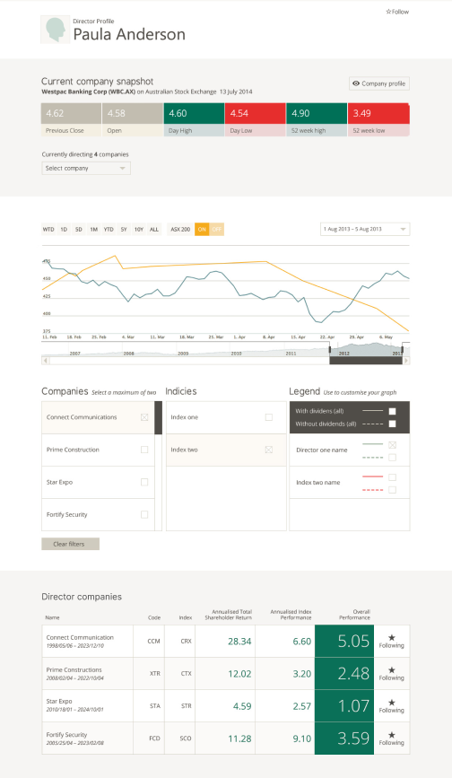This screenshot has height=778, width=452.
Task: Select the 1M time range
Action: click(93, 229)
